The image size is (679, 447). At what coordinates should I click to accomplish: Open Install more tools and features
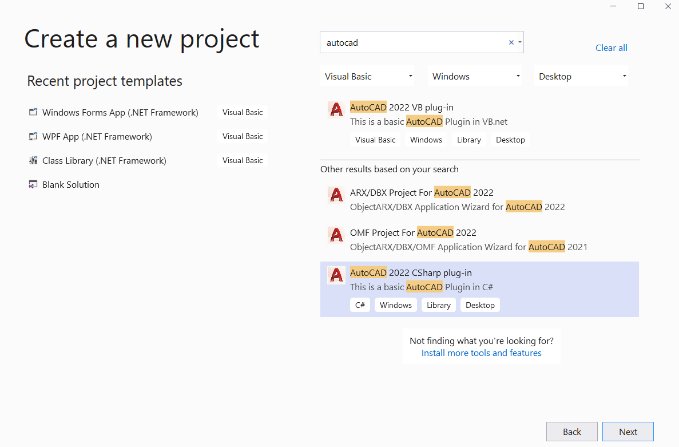(481, 353)
